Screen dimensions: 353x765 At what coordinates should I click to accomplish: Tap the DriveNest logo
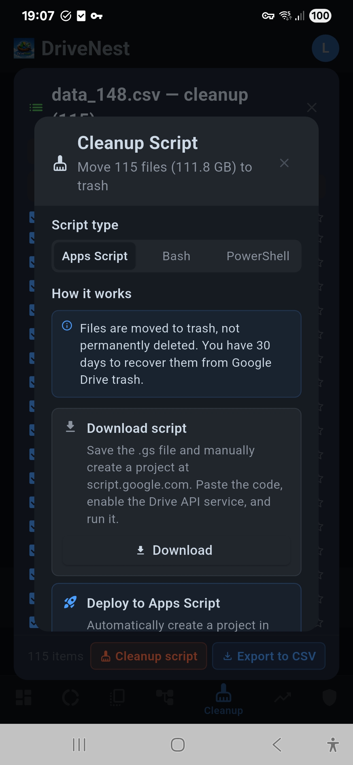point(24,48)
